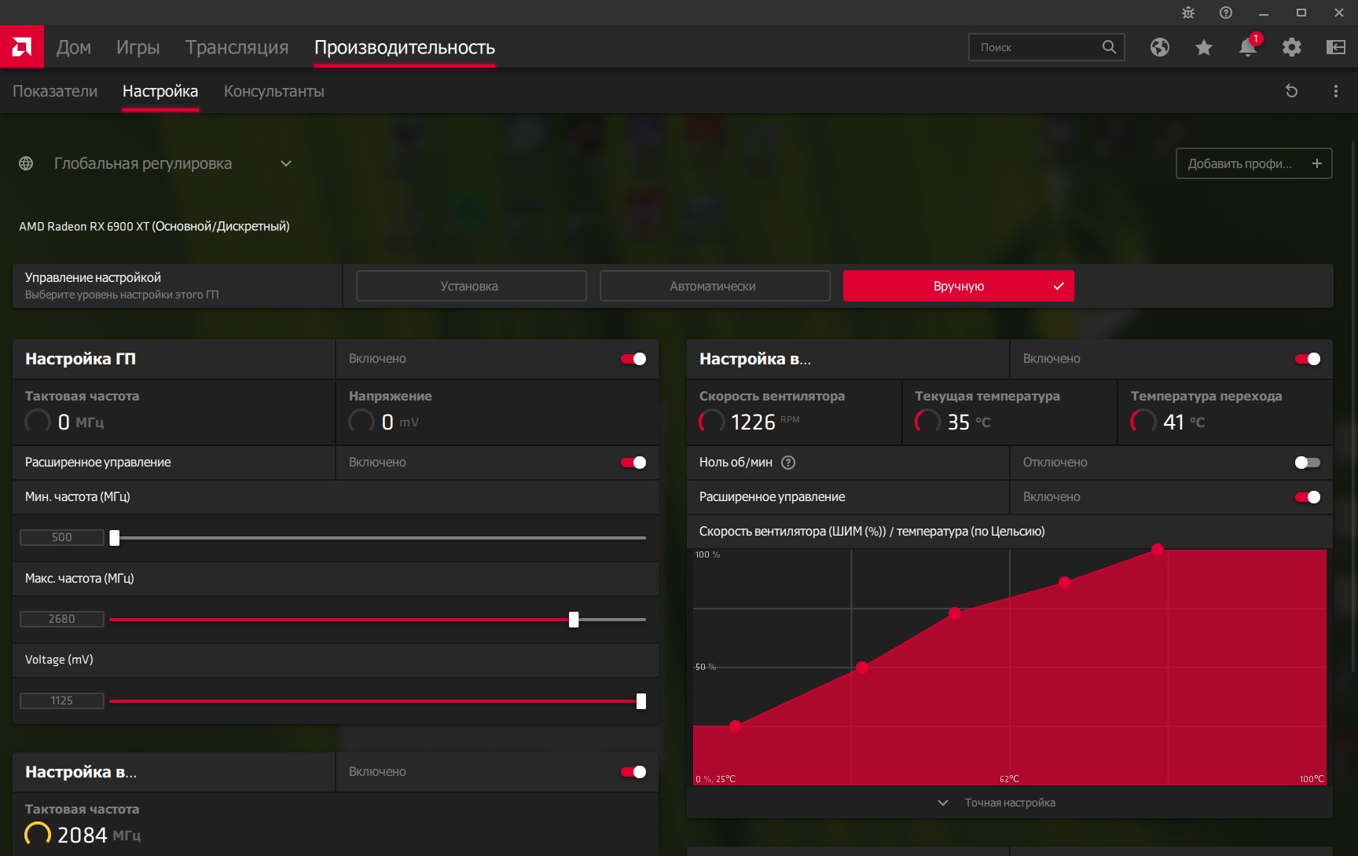Viewport: 1358px width, 856px height.
Task: Open the help question mark icon
Action: (x=1226, y=13)
